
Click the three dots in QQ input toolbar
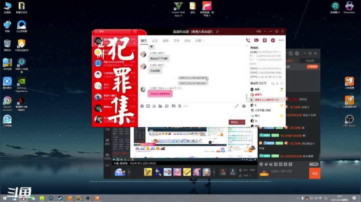coord(186,106)
